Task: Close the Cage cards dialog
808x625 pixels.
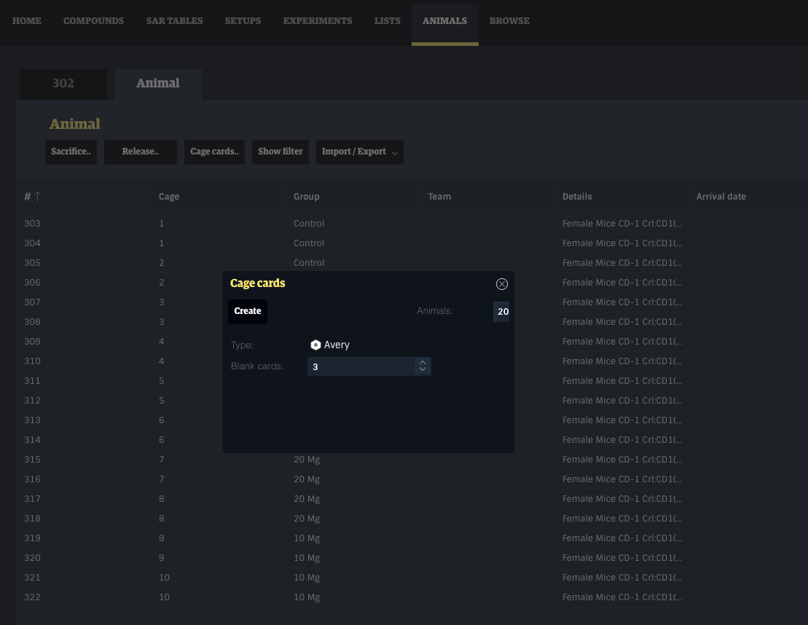Action: coord(501,284)
